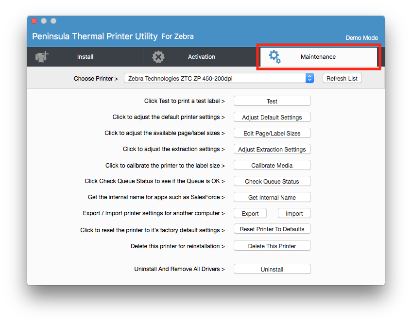The height and width of the screenshot is (324, 412).
Task: Click Delete This Printer button
Action: [272, 246]
